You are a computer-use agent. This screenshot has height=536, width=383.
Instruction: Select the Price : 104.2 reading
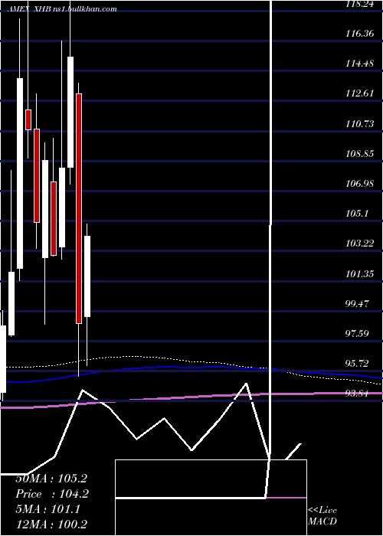tap(52, 494)
